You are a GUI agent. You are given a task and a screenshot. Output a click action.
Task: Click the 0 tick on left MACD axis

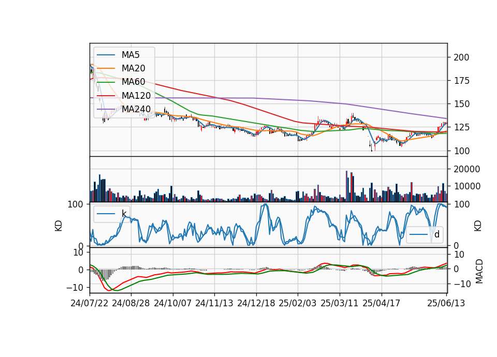point(81,270)
